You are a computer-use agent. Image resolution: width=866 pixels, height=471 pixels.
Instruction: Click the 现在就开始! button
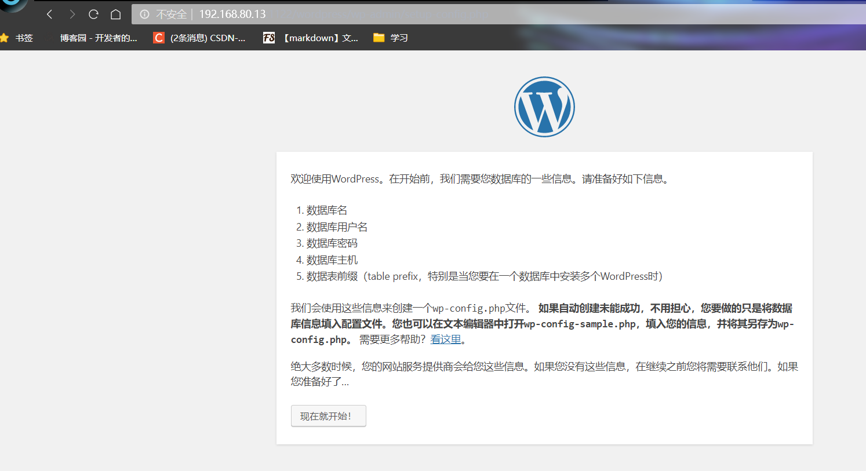coord(329,416)
